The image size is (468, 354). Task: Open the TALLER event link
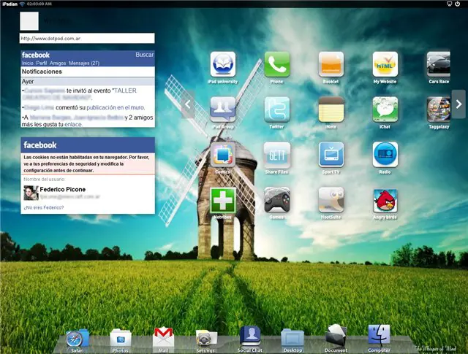125,91
